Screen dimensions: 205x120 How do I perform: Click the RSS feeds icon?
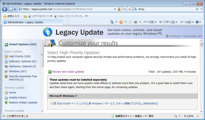pyautogui.click(x=121, y=22)
